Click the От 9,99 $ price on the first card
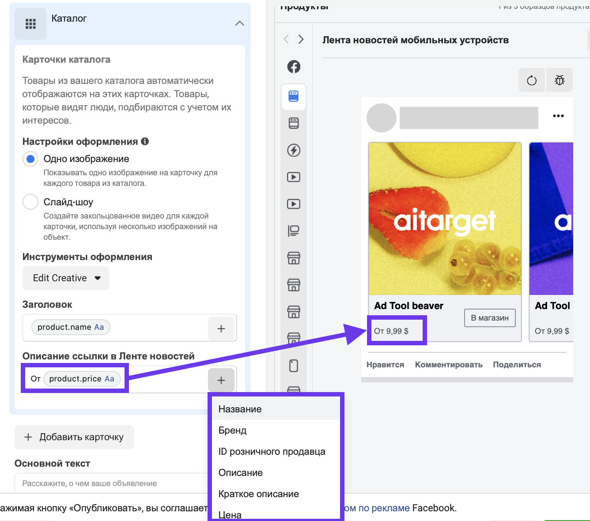This screenshot has height=521, width=590. (x=391, y=331)
